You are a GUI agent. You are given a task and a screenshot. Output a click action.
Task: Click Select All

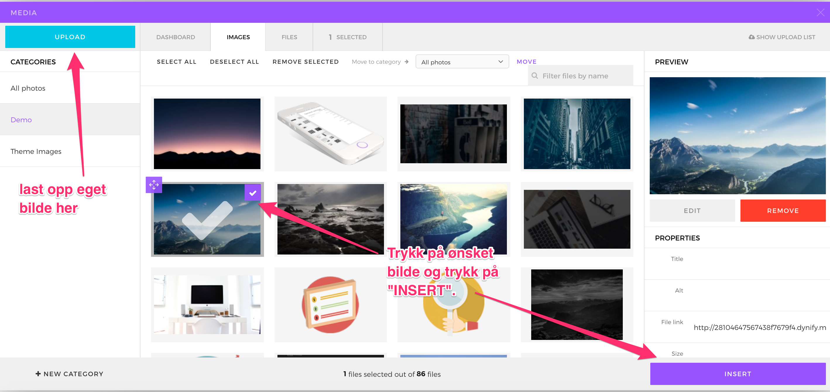176,61
